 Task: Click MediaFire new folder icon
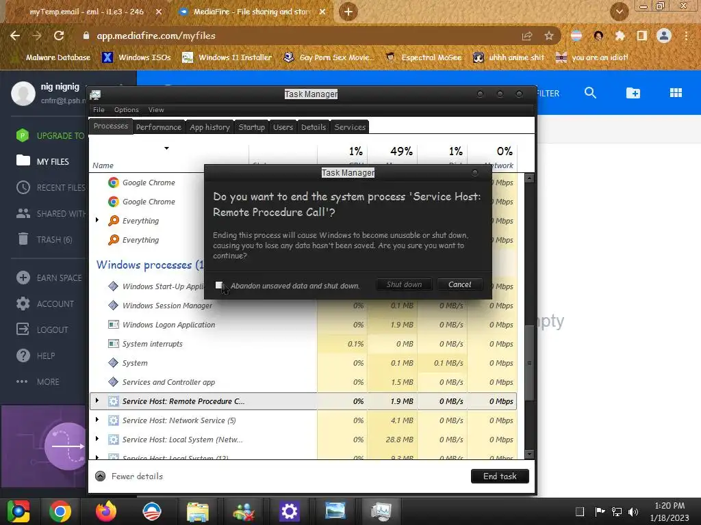[x=633, y=93]
